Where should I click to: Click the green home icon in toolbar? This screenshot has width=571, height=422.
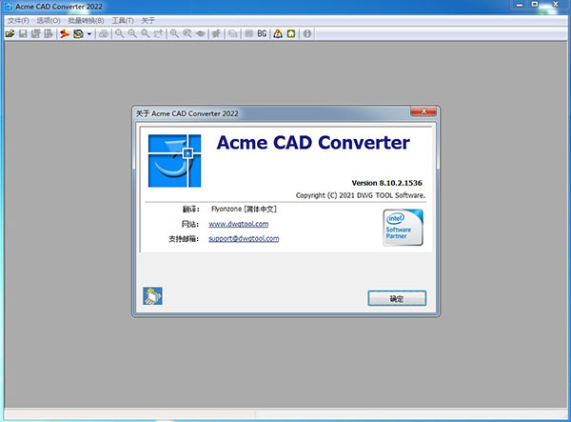[x=291, y=33]
